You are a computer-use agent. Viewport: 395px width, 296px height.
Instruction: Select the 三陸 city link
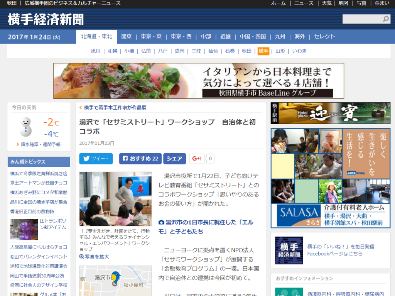(x=196, y=51)
